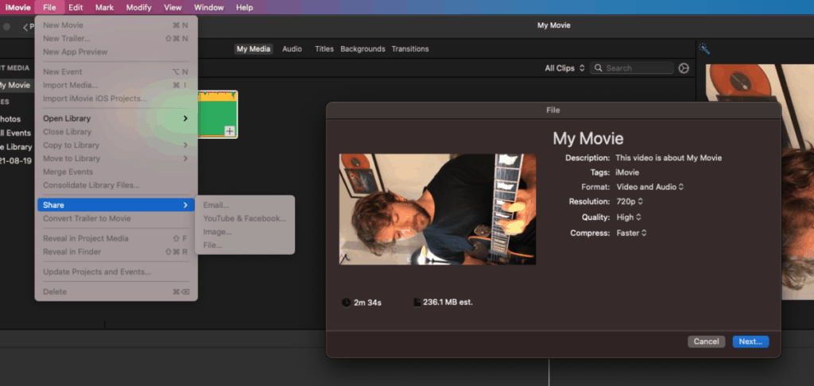This screenshot has width=814, height=386.
Task: Switch to Audio tab
Action: tap(292, 48)
